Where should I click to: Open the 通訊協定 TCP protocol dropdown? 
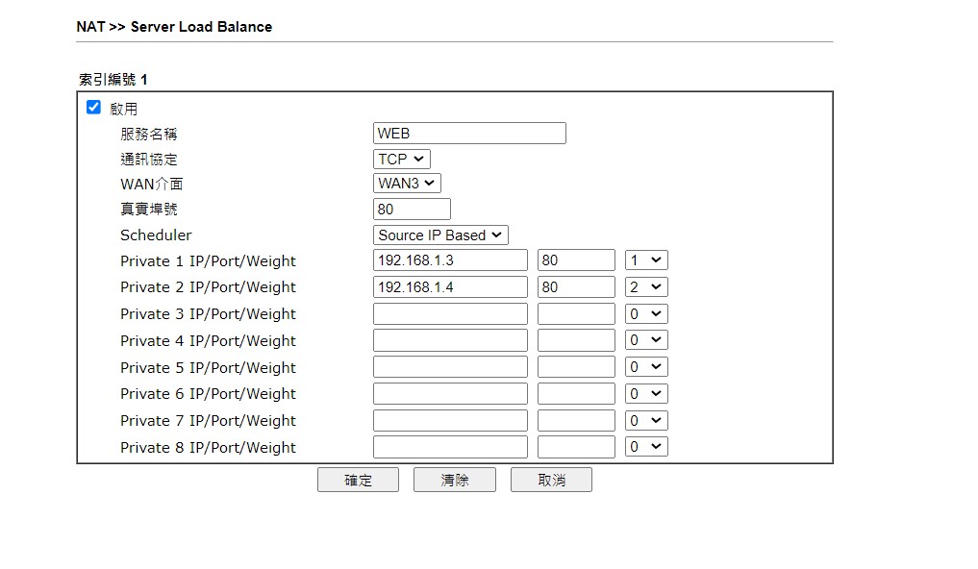(402, 160)
